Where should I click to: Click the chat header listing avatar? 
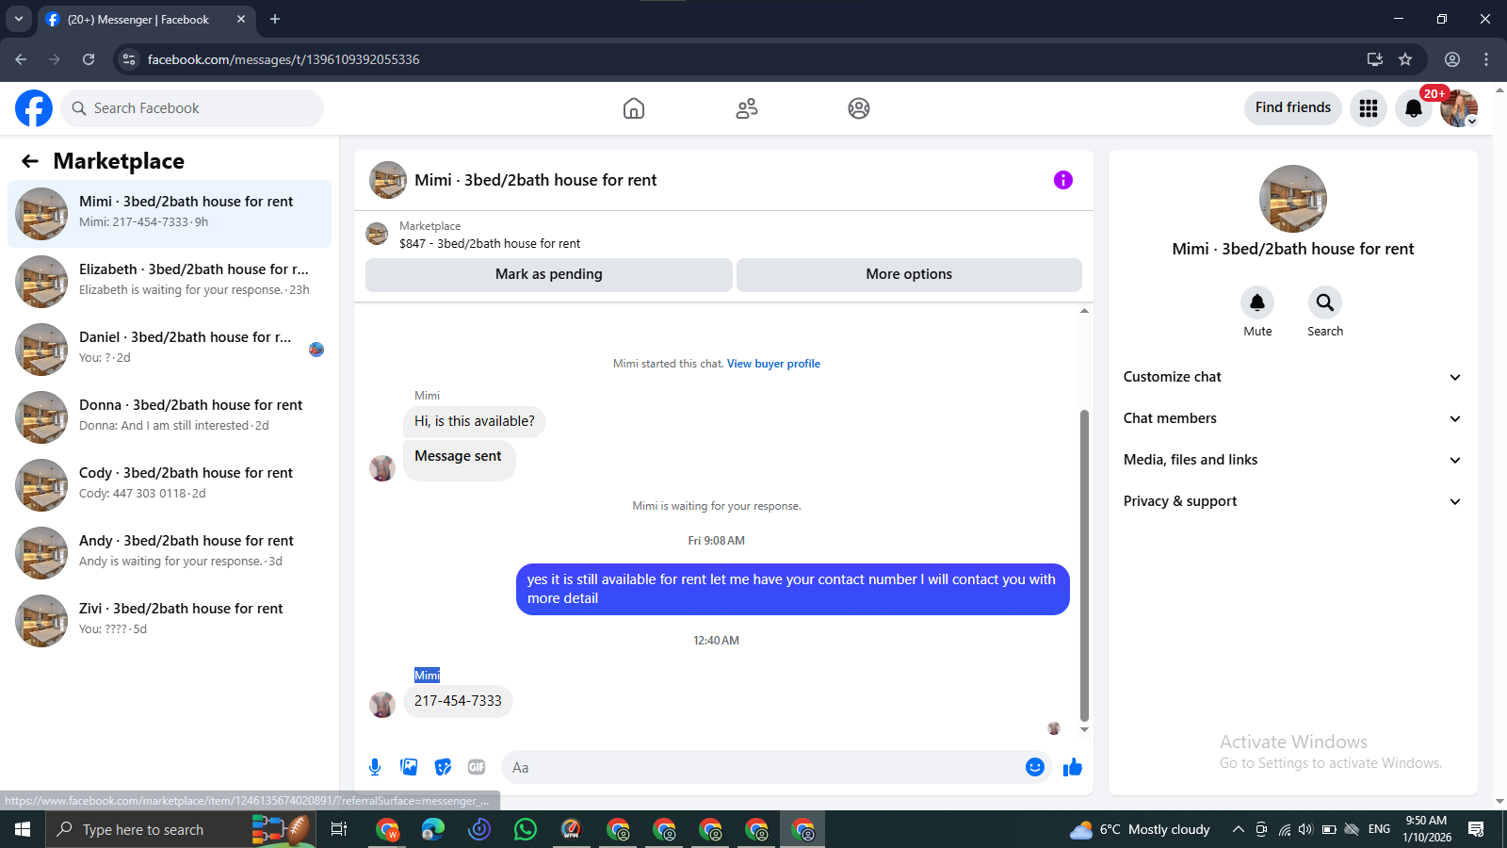coord(388,180)
